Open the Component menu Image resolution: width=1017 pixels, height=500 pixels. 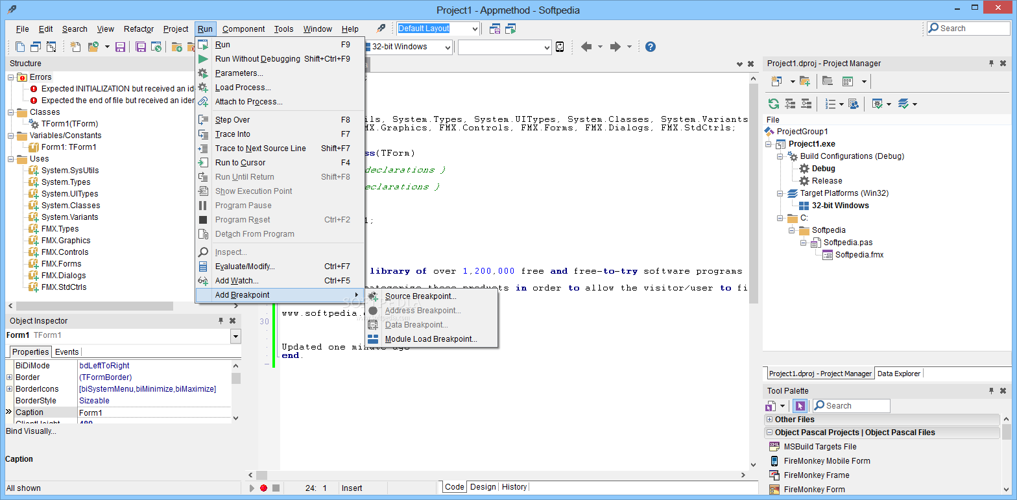coord(243,29)
